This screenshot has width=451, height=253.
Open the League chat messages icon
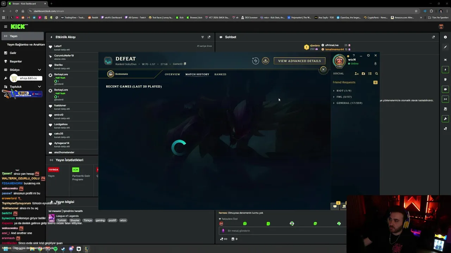click(x=335, y=206)
